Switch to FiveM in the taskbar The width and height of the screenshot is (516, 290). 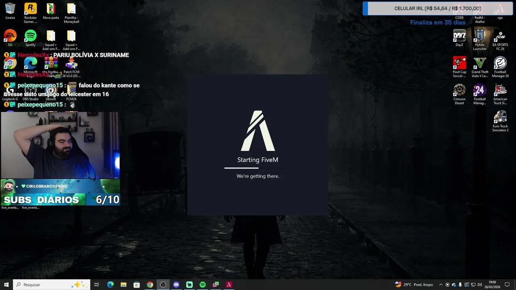click(x=229, y=285)
